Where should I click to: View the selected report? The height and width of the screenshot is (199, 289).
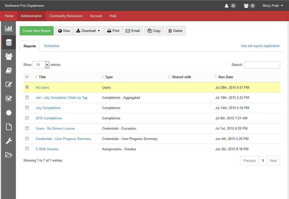pos(64,31)
